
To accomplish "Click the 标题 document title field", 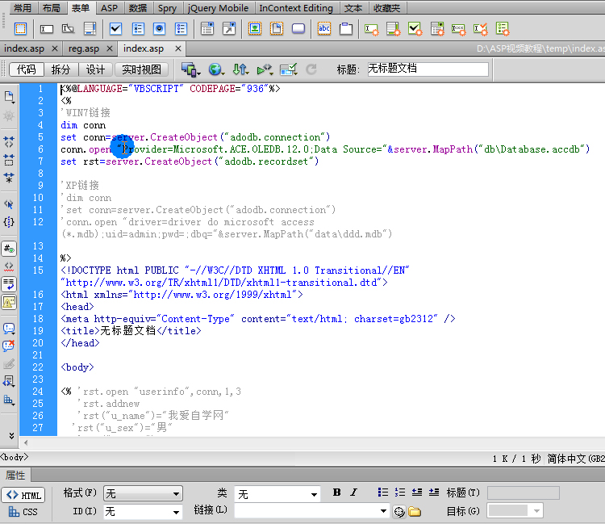I will pos(428,69).
